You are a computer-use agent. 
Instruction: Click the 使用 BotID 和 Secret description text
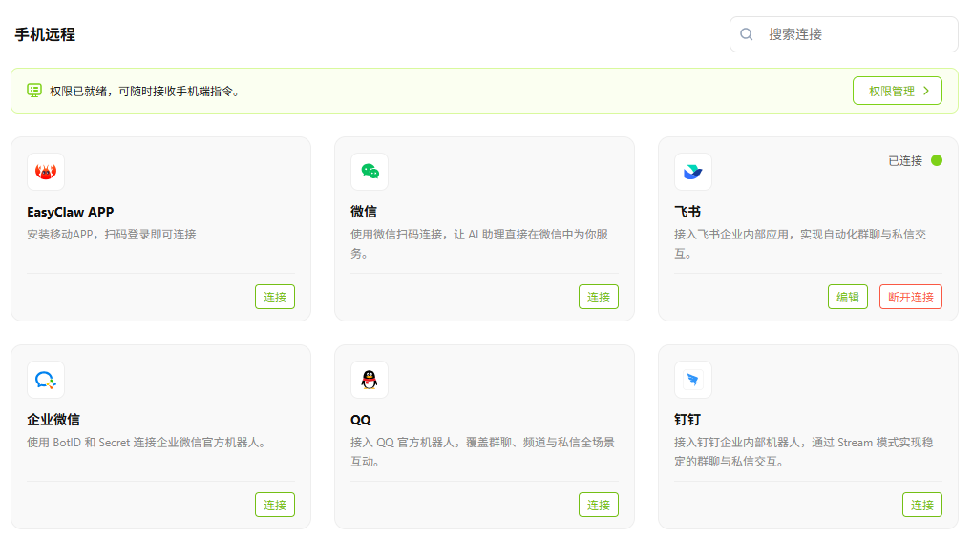click(x=147, y=443)
